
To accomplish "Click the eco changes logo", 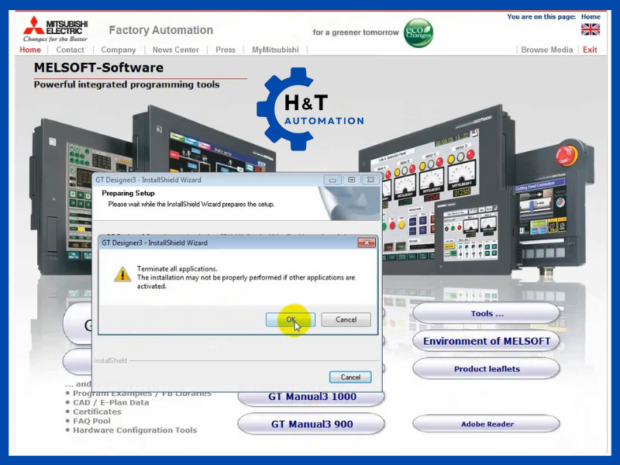I will tap(418, 33).
